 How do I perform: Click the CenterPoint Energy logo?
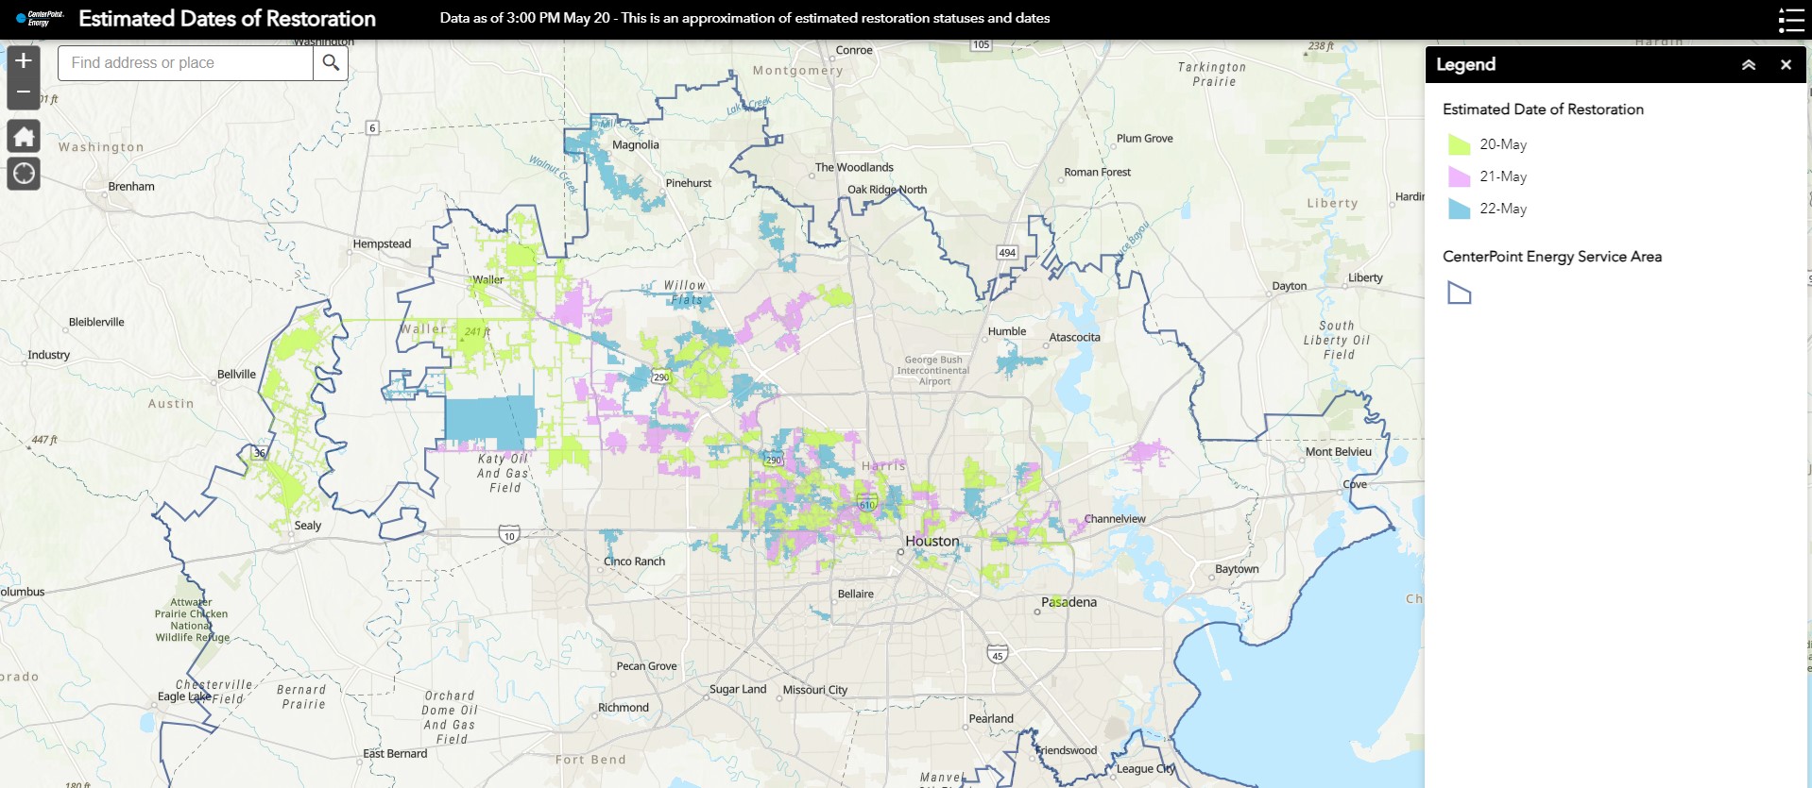point(40,18)
